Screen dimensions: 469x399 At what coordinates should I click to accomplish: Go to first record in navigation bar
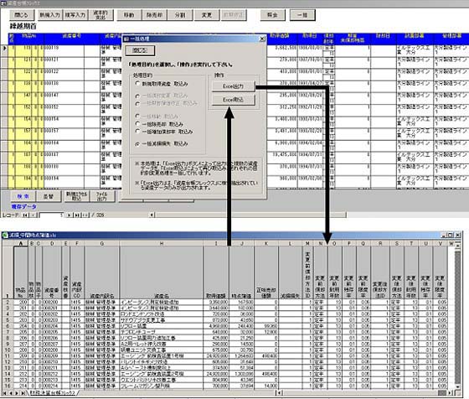pos(25,215)
